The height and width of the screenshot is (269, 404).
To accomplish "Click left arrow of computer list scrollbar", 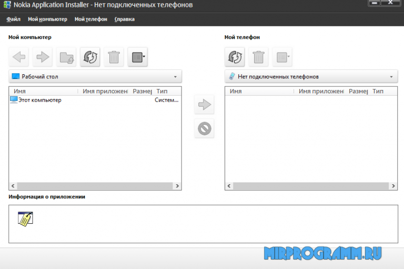I will 13,186.
